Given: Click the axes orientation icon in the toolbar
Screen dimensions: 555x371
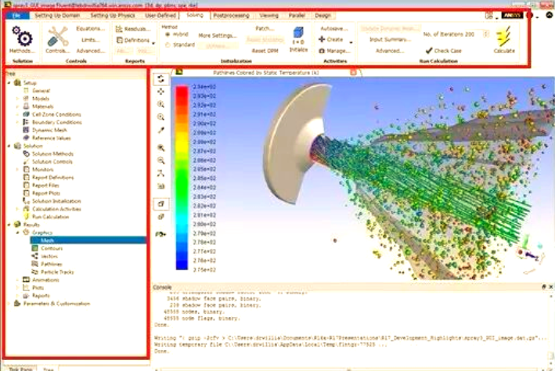Looking at the screenshot, I should pos(161,173).
